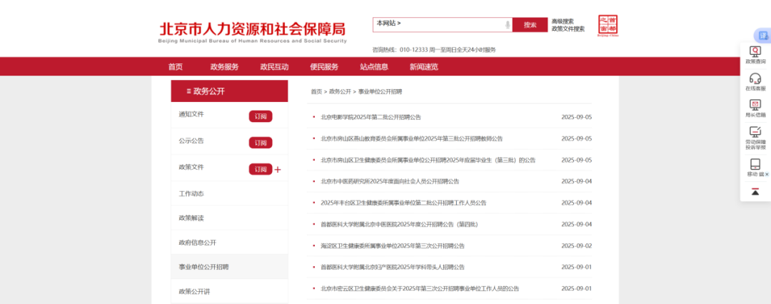Screen dimensions: 771x304
Task: Go to 新闻速览 navigation tab
Action: (423, 66)
